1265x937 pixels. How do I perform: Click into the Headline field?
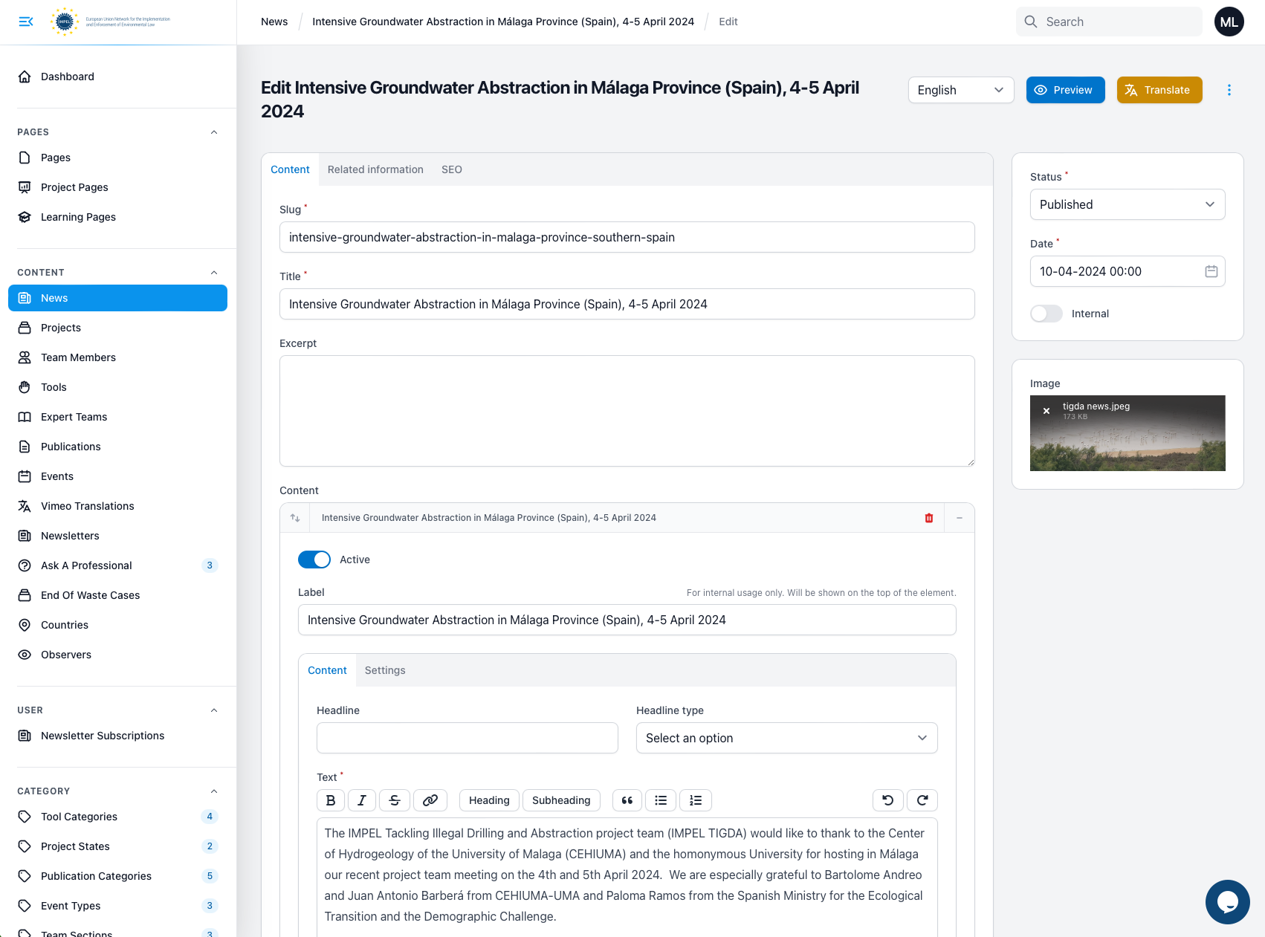click(467, 738)
